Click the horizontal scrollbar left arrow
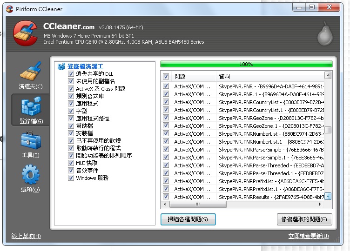350x251 pixels. point(165,204)
